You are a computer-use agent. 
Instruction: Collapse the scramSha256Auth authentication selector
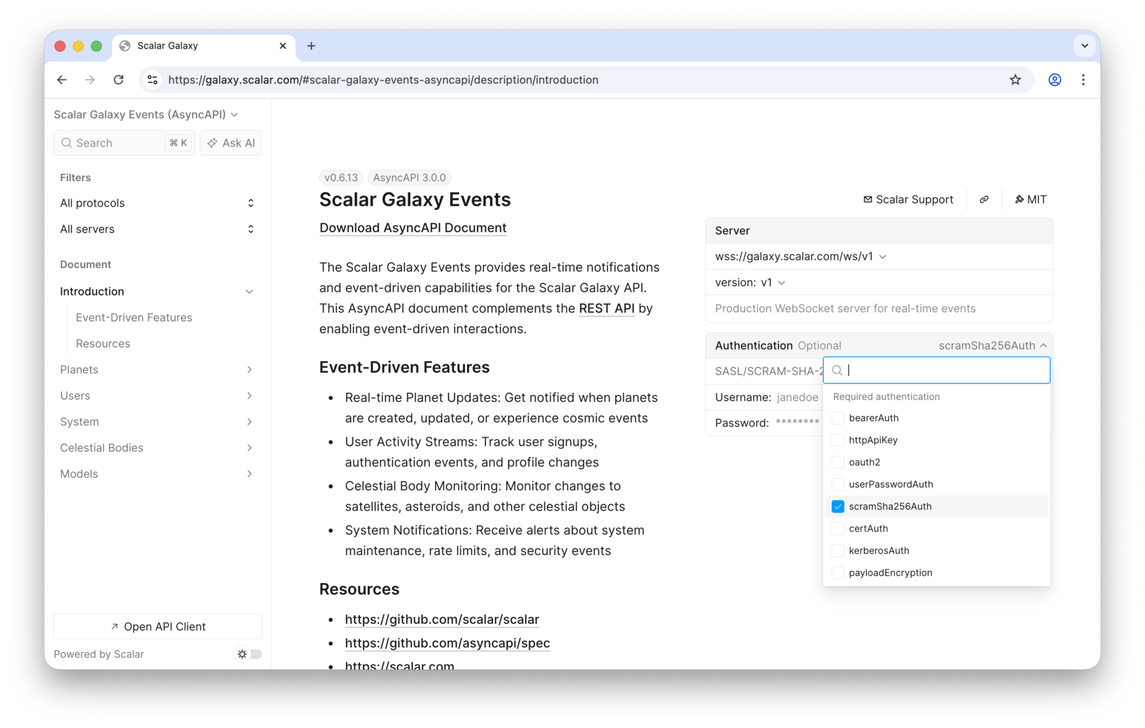coord(993,346)
